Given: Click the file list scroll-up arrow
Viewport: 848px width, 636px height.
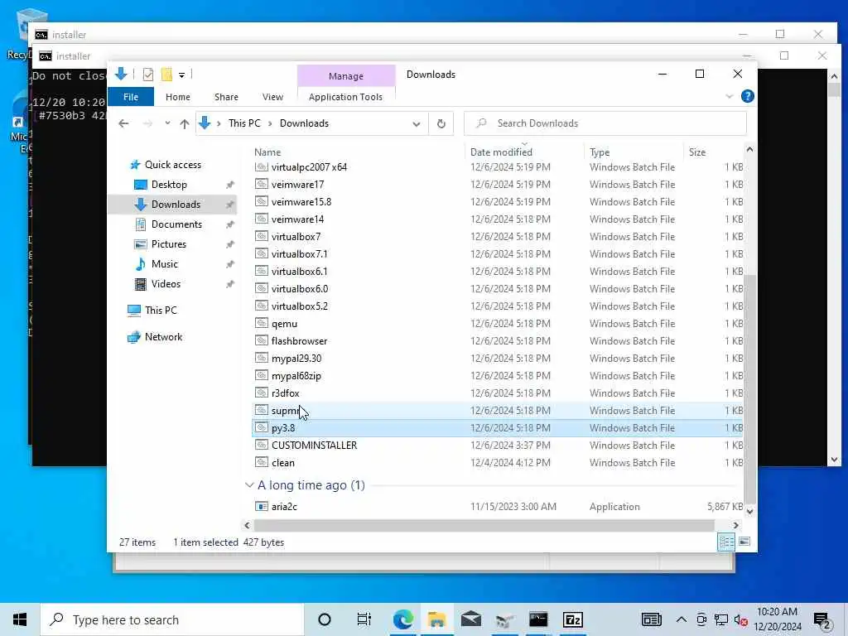Looking at the screenshot, I should [x=749, y=149].
